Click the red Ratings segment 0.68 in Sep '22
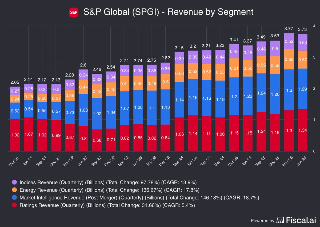The image size is (320, 227). pos(97,140)
